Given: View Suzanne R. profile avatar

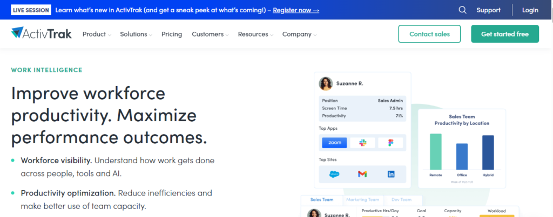Looking at the screenshot, I should pyautogui.click(x=326, y=83).
